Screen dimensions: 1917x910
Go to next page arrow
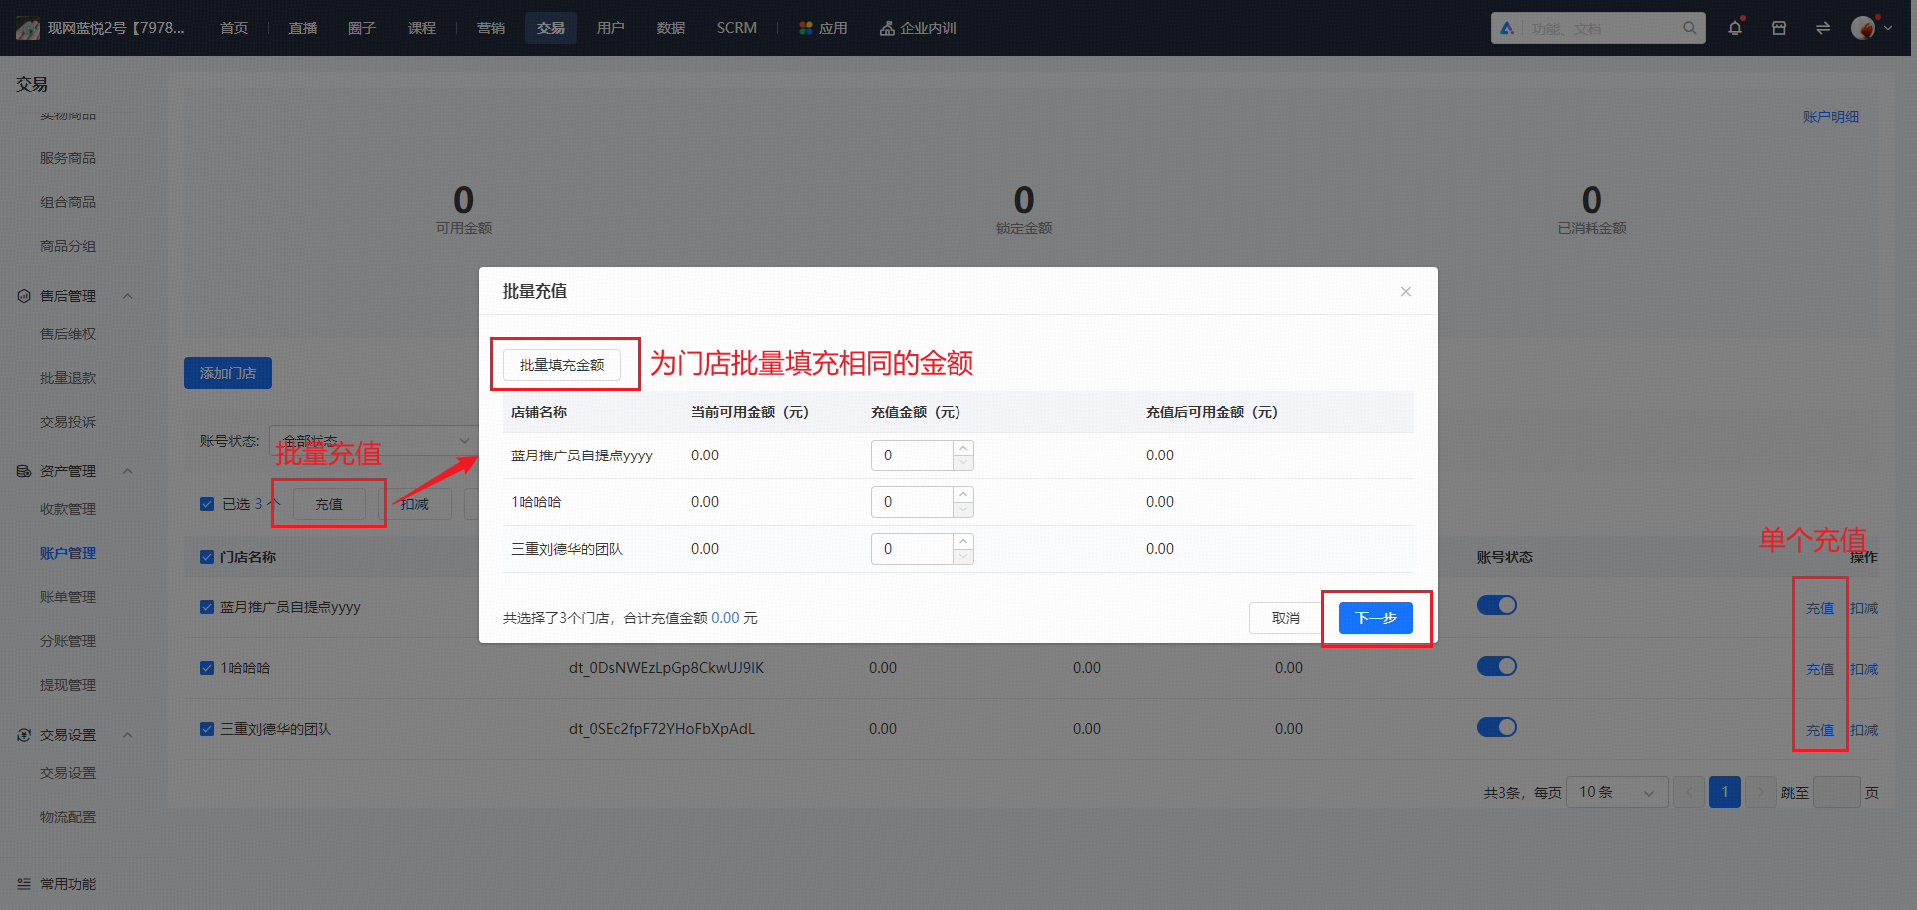click(x=1761, y=792)
